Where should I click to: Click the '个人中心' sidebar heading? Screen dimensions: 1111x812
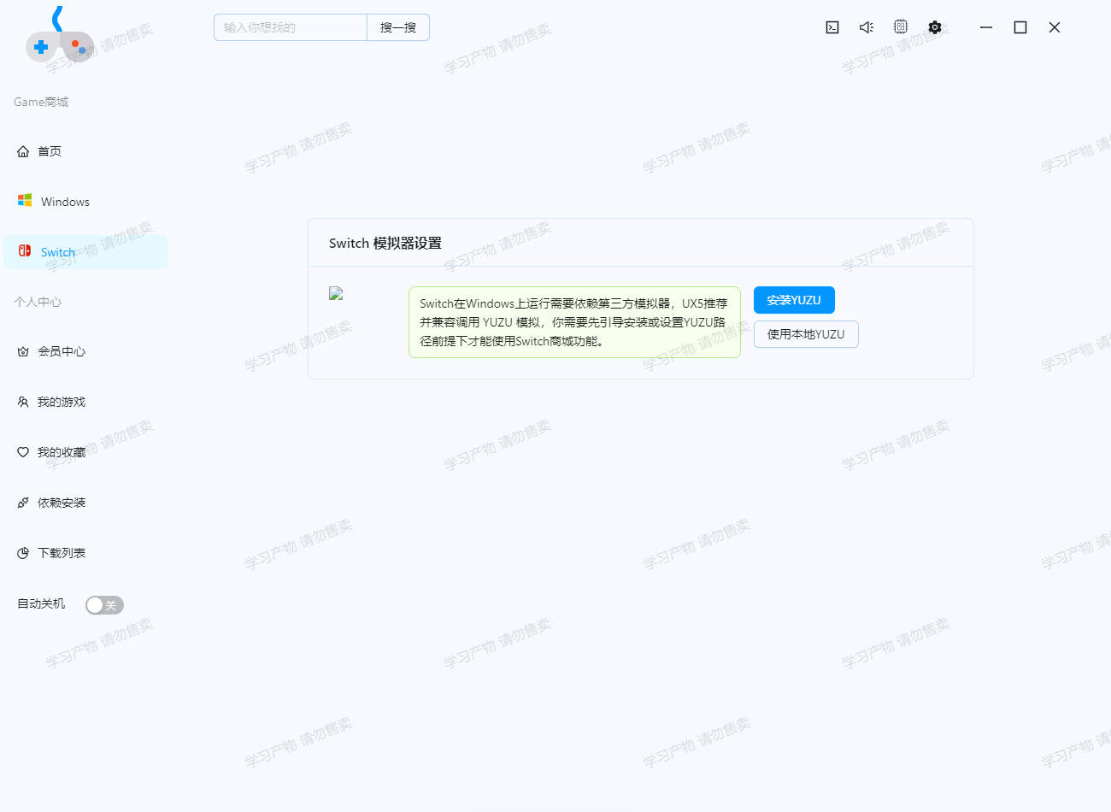[x=38, y=302]
